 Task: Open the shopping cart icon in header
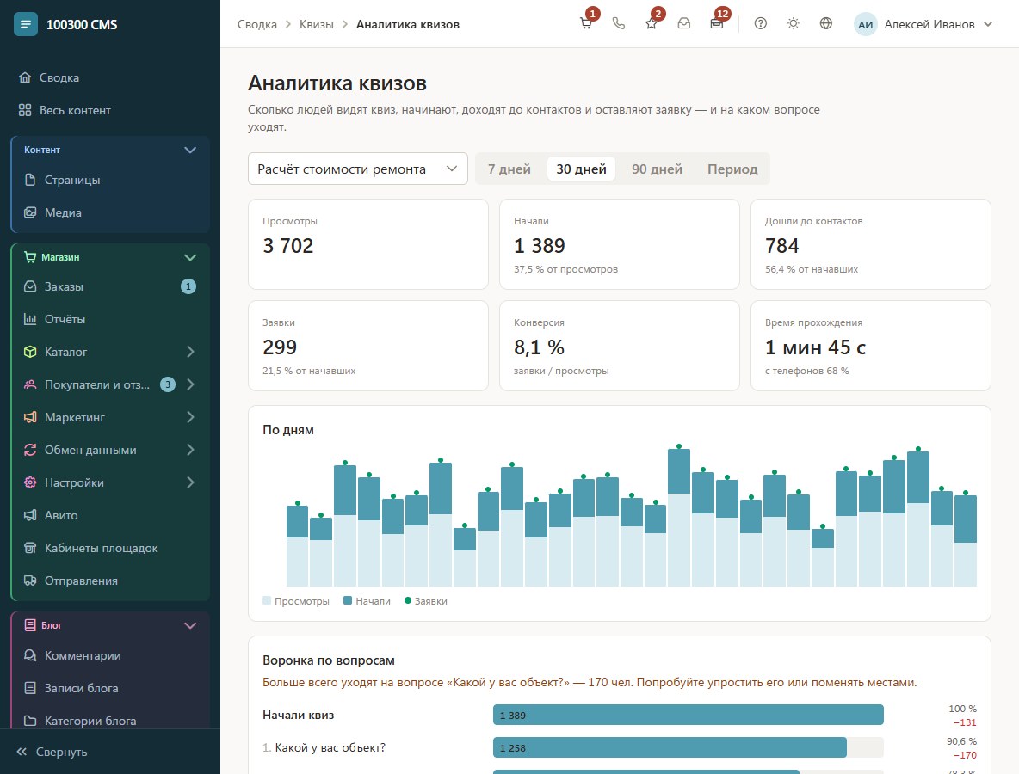[586, 23]
